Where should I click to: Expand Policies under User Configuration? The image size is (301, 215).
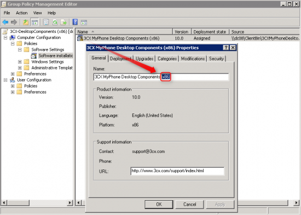(x=13, y=86)
